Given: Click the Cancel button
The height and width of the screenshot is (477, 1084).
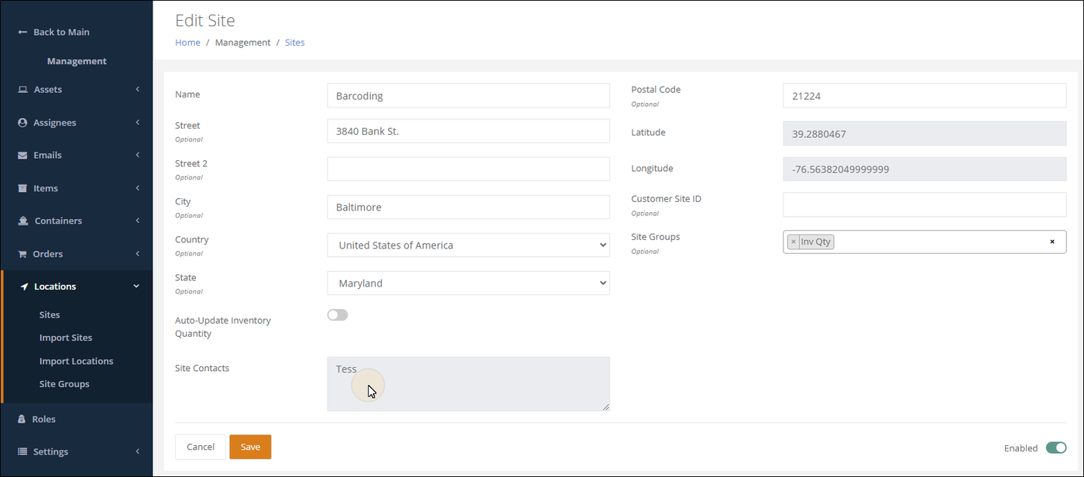Looking at the screenshot, I should [201, 447].
